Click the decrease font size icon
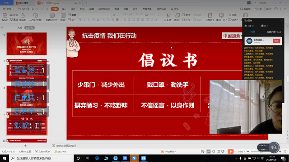 coord(118,15)
